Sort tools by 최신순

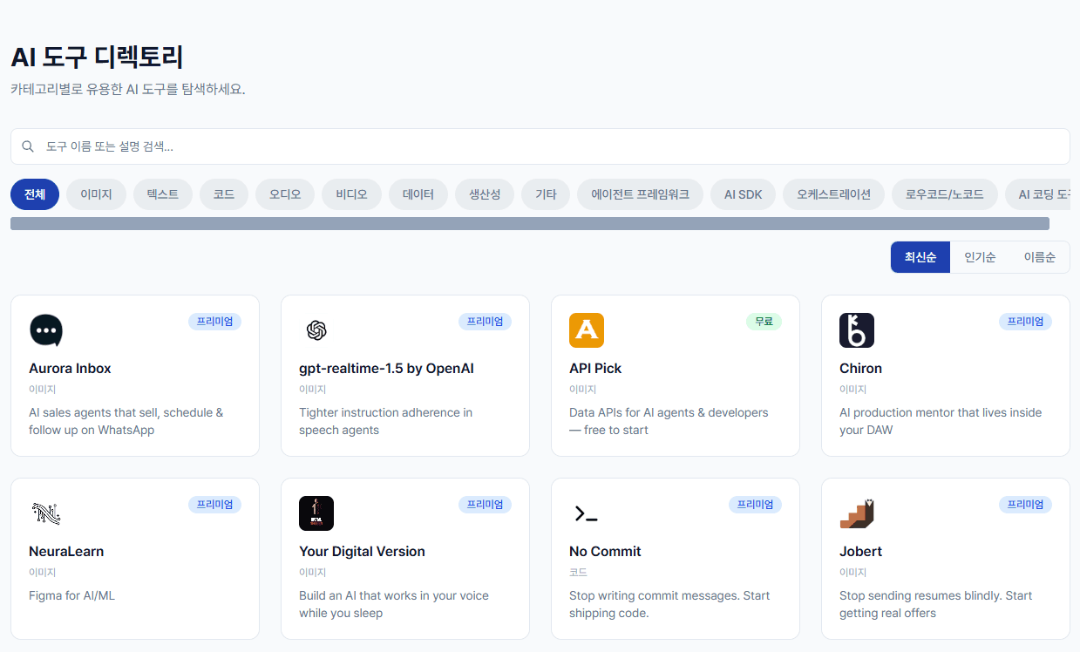[920, 257]
